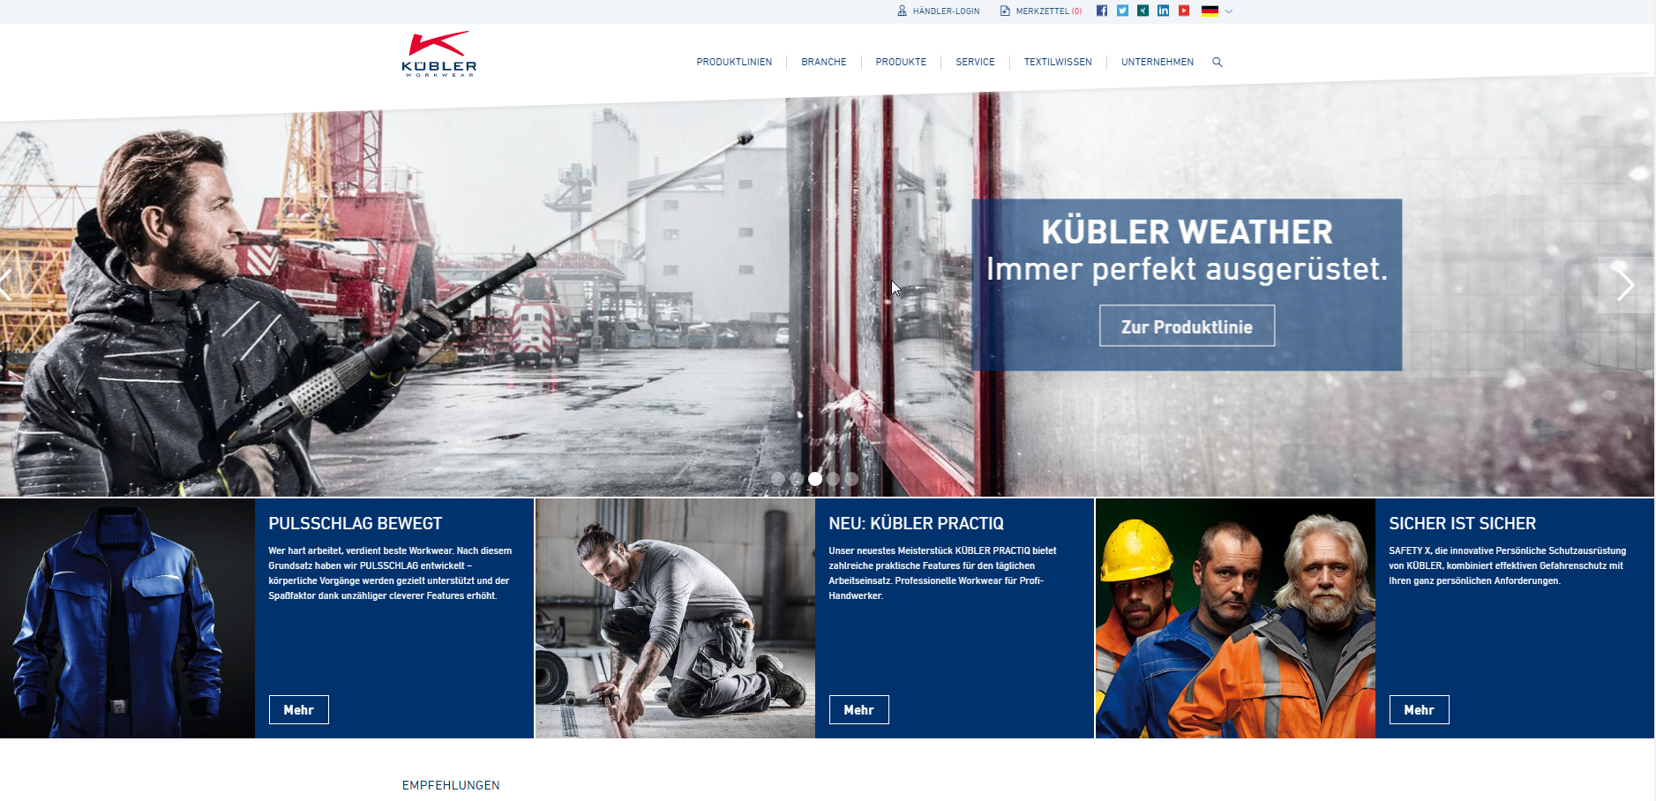1656x801 pixels.
Task: Open the Produktlinien menu
Action: (x=733, y=62)
